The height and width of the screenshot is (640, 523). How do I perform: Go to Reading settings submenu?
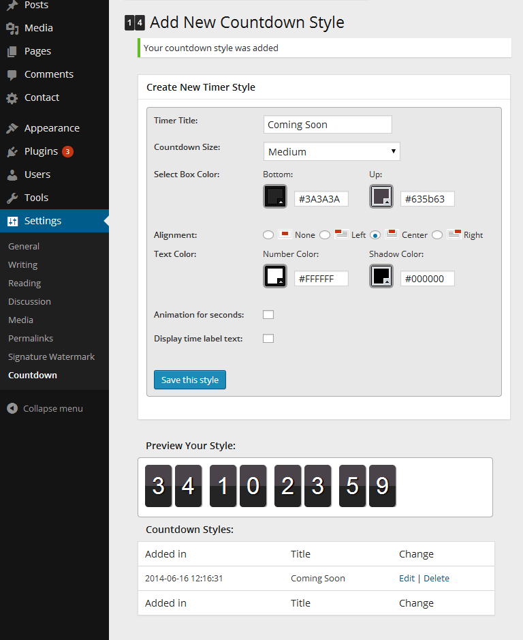(25, 284)
